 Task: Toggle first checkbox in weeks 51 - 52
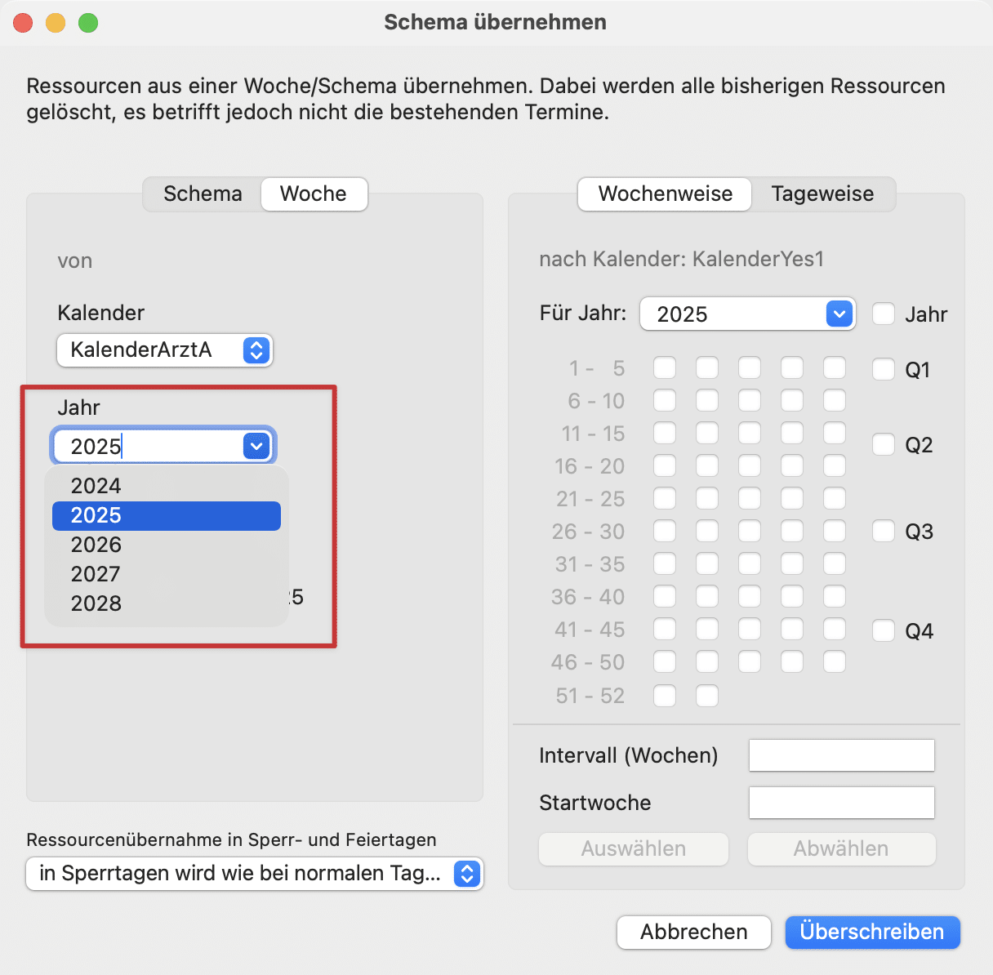coord(665,696)
